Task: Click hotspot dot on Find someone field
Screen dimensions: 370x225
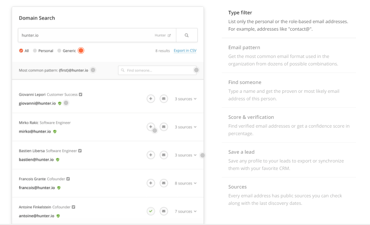Action: click(196, 70)
